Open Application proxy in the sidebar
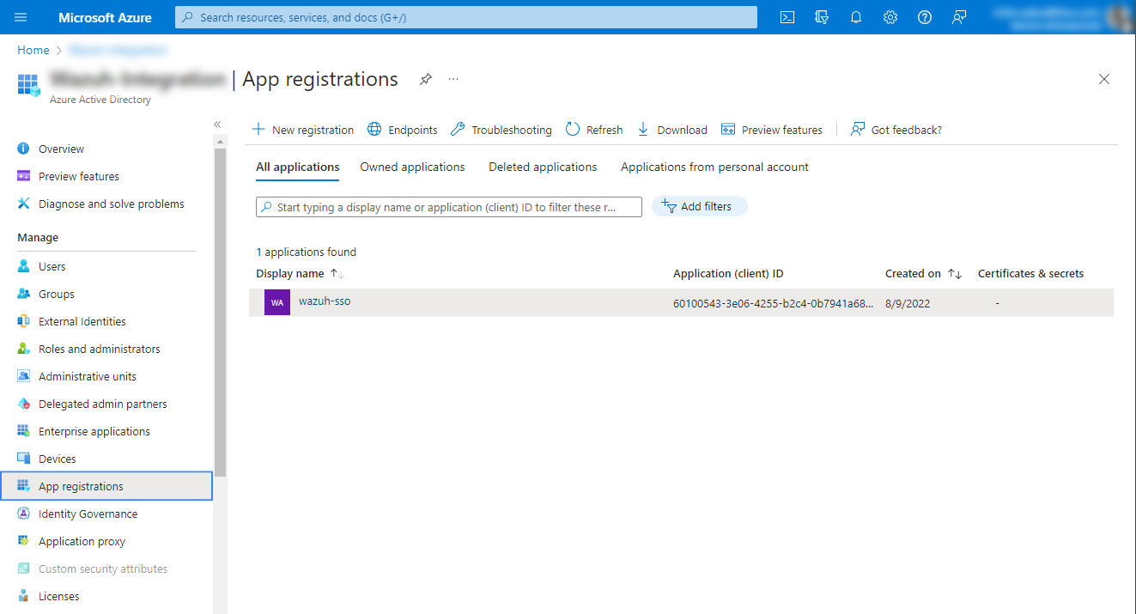This screenshot has width=1136, height=614. (82, 541)
